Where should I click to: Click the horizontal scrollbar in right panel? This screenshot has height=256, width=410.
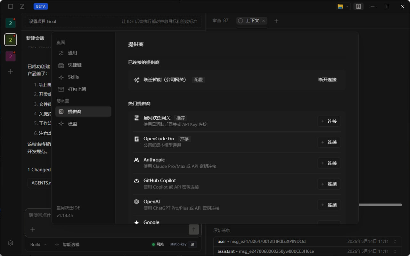pyautogui.click(x=380, y=205)
